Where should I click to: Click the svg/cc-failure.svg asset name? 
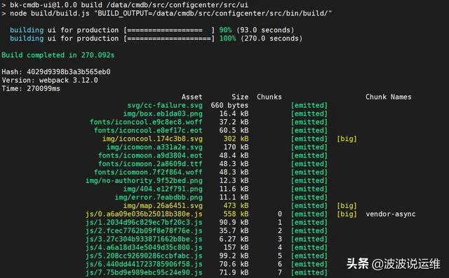click(165, 106)
